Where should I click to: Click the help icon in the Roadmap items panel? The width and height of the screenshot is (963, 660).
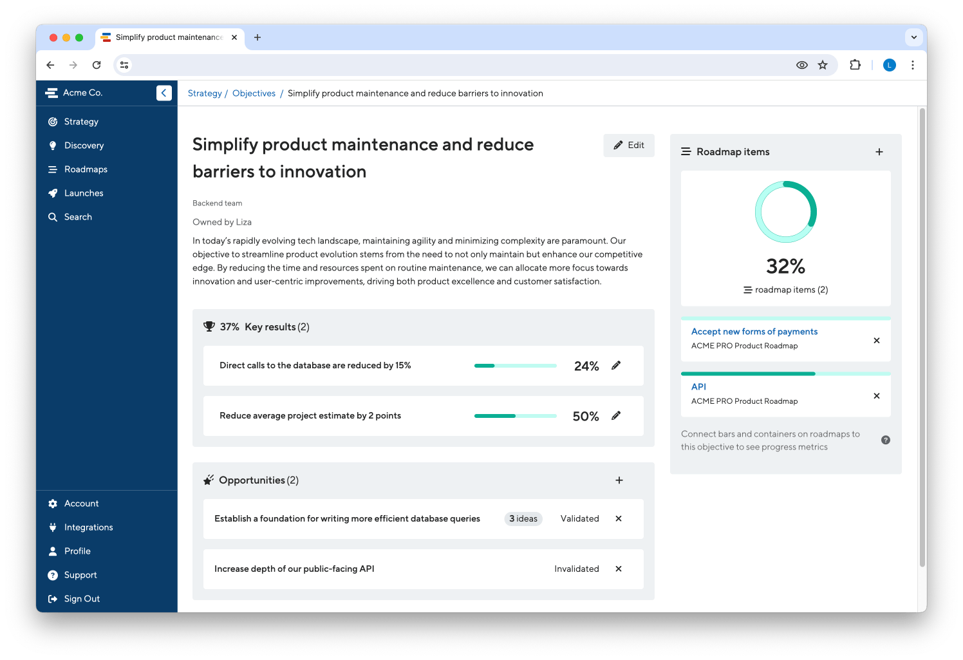pos(886,440)
